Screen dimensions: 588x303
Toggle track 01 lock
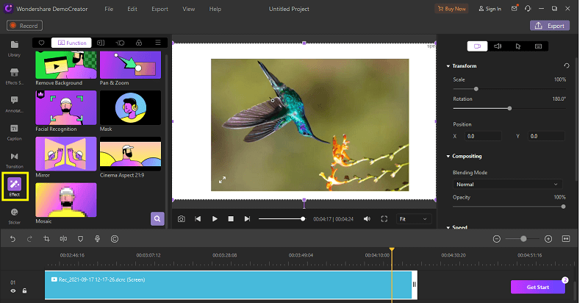click(25, 290)
